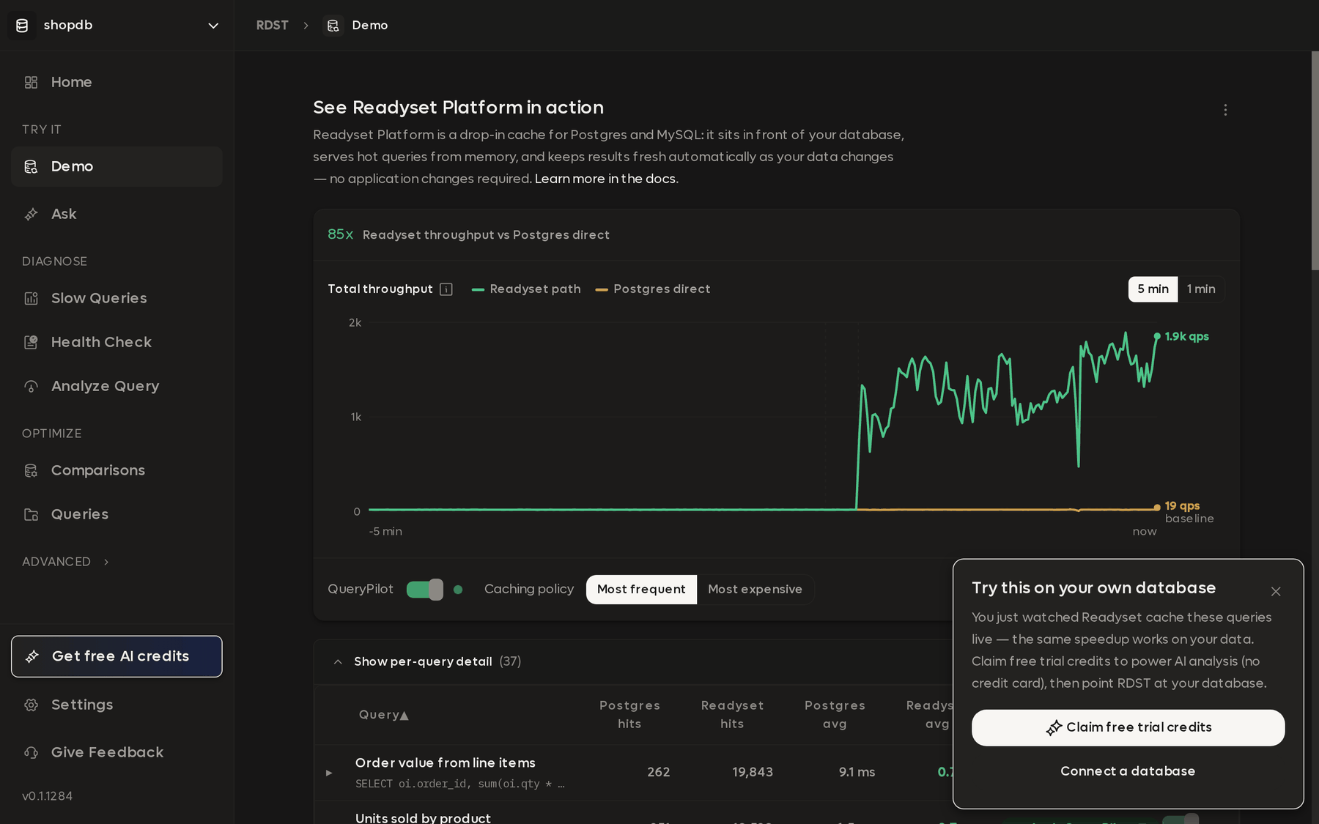Open the shopdb database selector dropdown
The width and height of the screenshot is (1319, 824).
coord(117,26)
